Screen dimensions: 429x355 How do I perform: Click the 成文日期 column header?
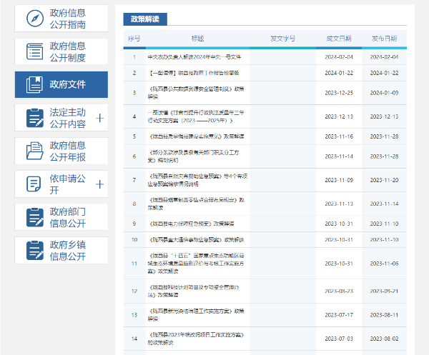pos(338,38)
